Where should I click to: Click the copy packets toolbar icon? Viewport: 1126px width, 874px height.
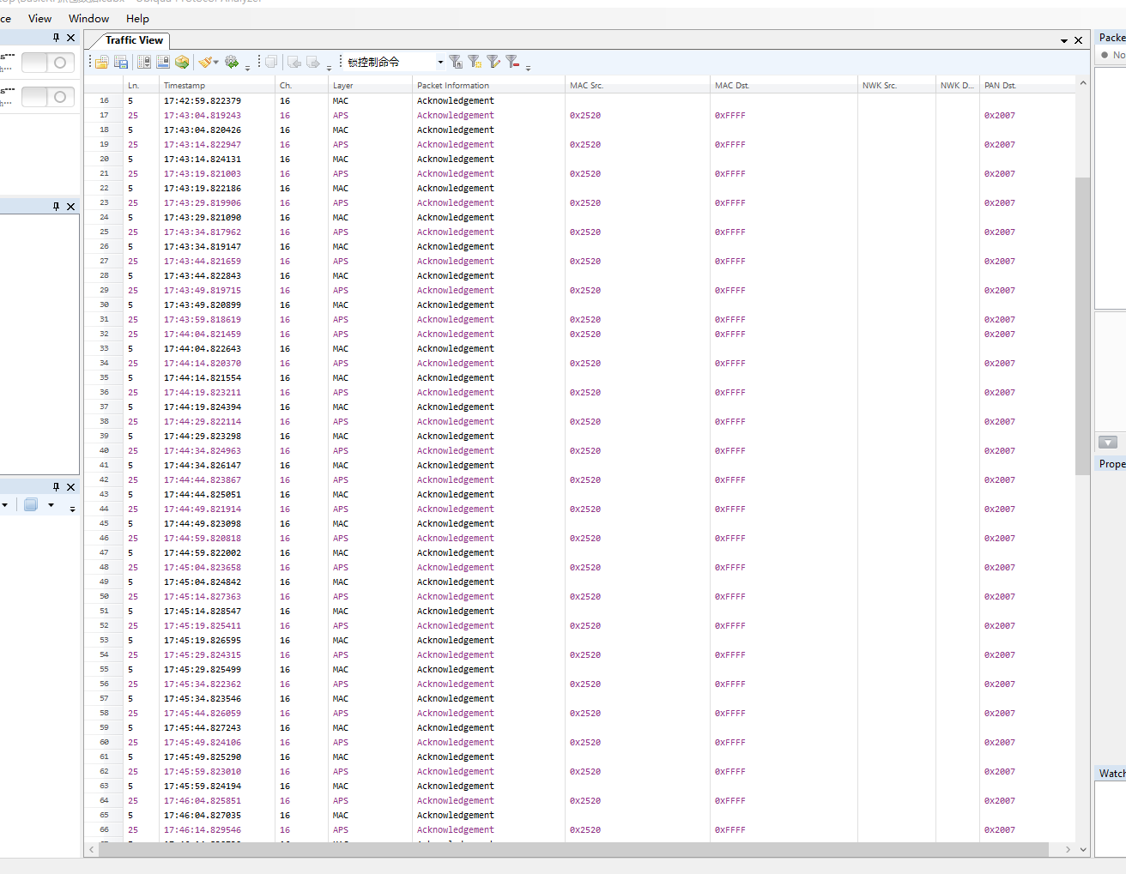point(271,62)
